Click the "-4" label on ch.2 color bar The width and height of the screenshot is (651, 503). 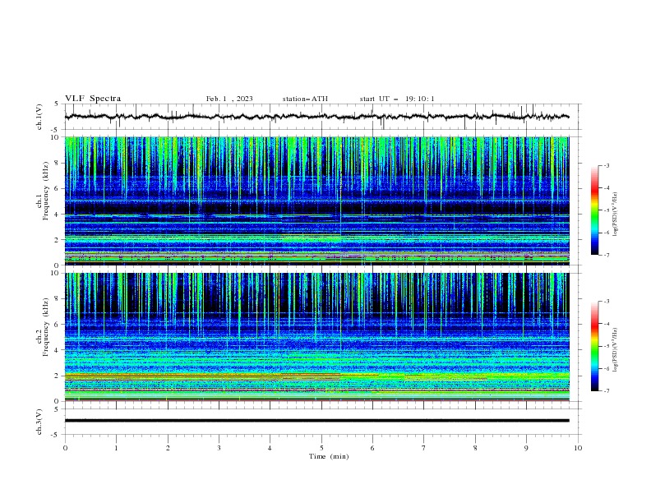pos(607,324)
